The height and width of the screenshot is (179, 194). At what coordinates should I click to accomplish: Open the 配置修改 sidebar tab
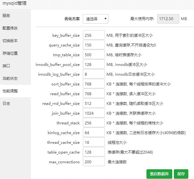coord(10,28)
